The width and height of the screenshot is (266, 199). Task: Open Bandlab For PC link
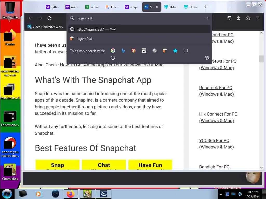[x=214, y=167]
